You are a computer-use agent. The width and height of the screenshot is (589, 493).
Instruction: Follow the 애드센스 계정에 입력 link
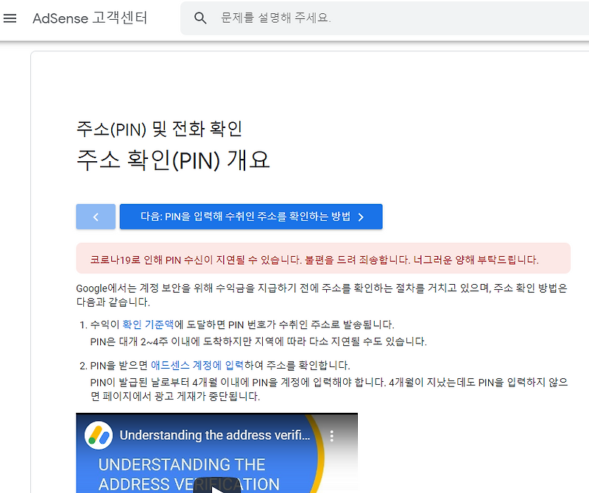click(197, 365)
